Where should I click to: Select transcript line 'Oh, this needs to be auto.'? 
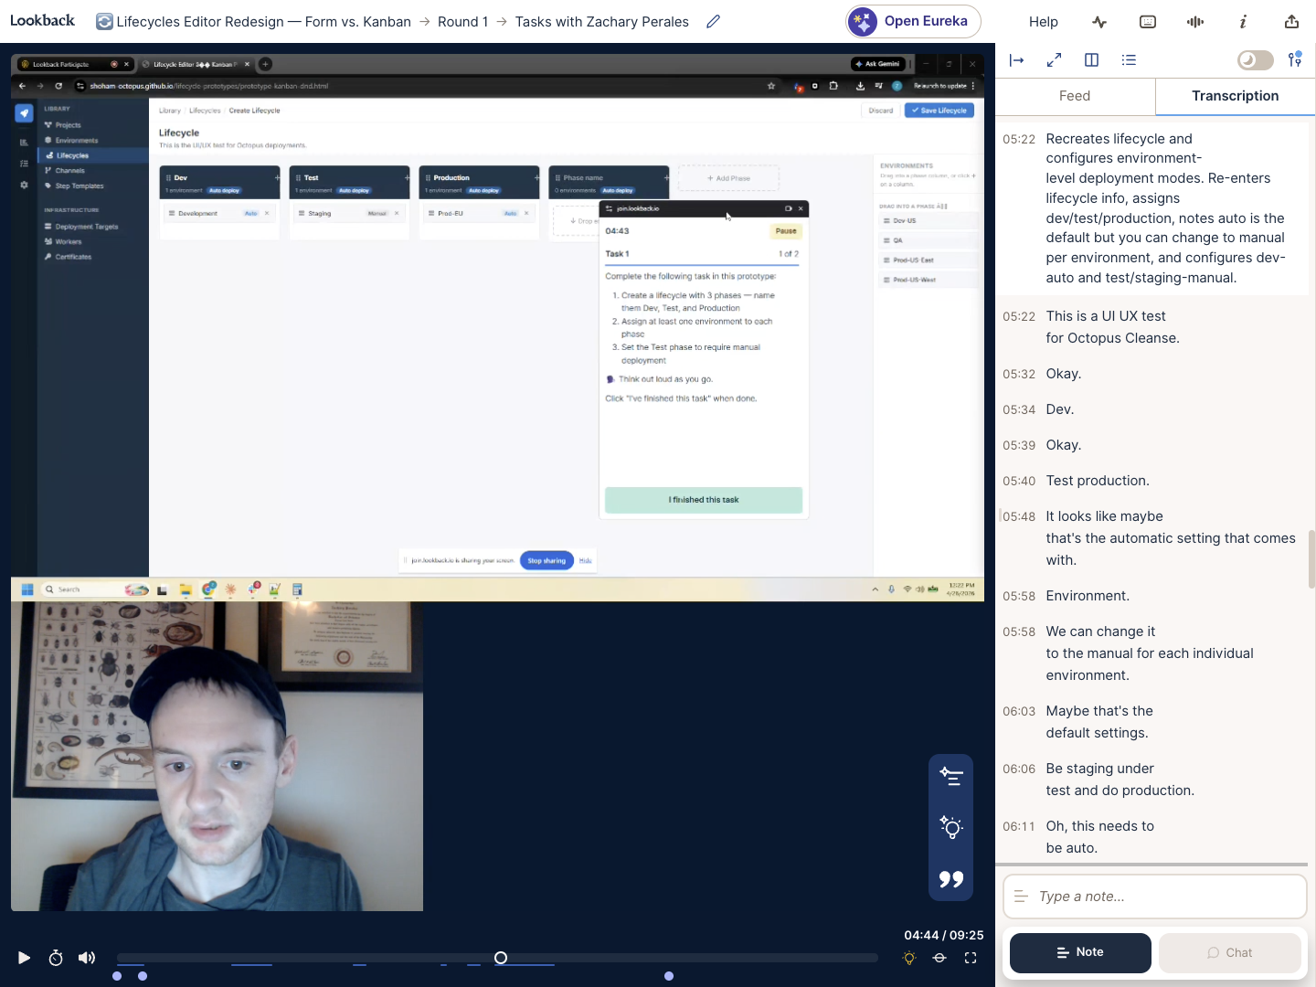1099,837
